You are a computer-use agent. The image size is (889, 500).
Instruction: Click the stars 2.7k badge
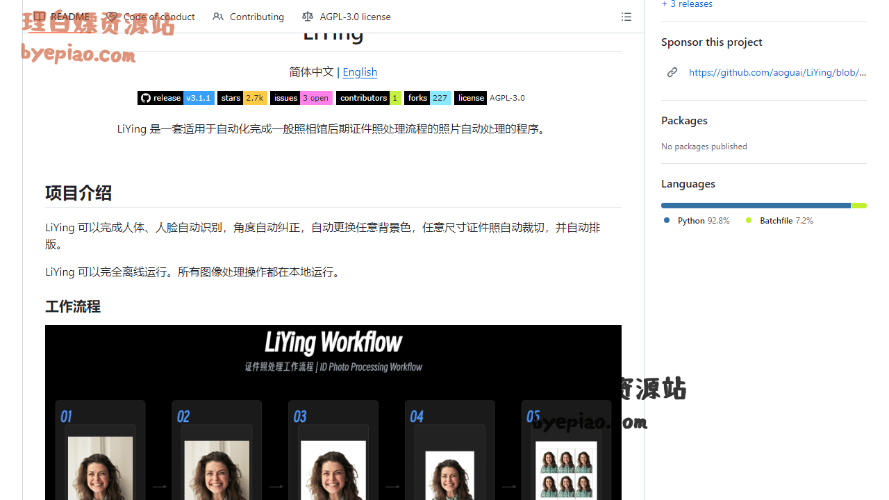(x=242, y=98)
